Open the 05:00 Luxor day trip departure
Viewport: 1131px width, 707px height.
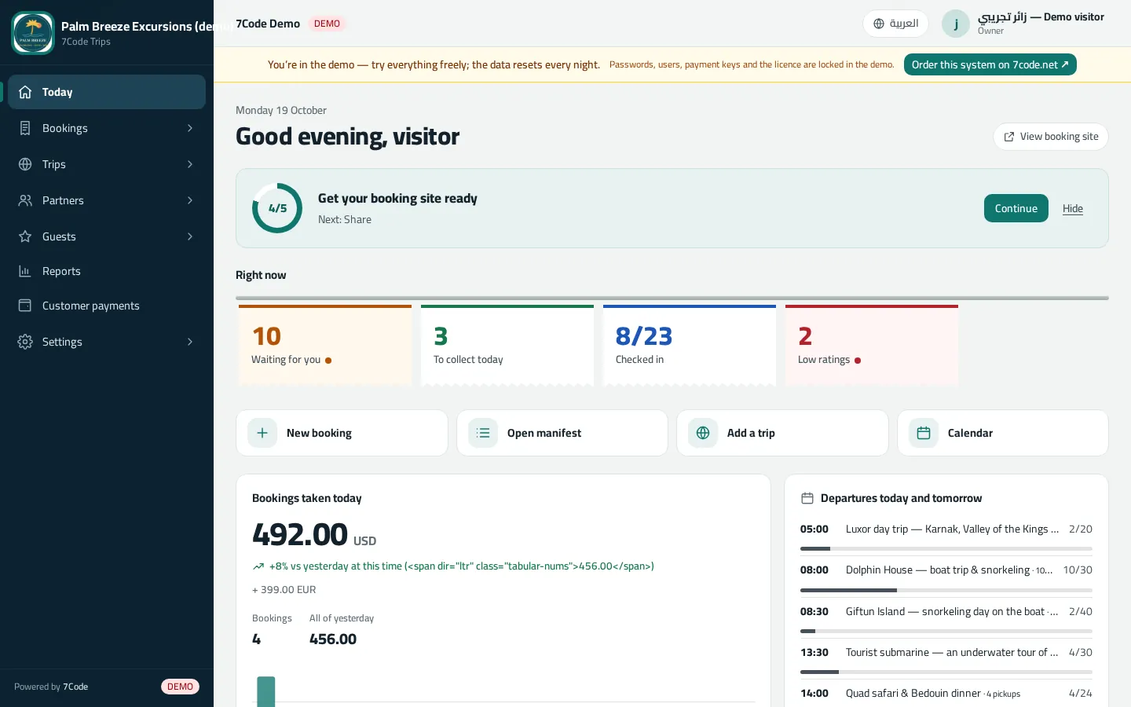click(946, 535)
